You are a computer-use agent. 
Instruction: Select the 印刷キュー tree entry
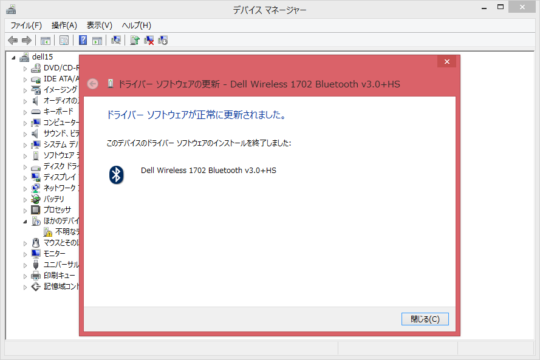59,276
